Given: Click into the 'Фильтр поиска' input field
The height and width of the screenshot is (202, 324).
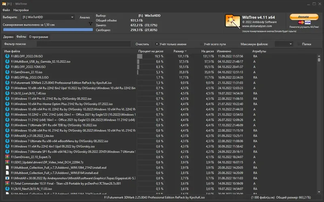Looking at the screenshot, I should (84, 44).
